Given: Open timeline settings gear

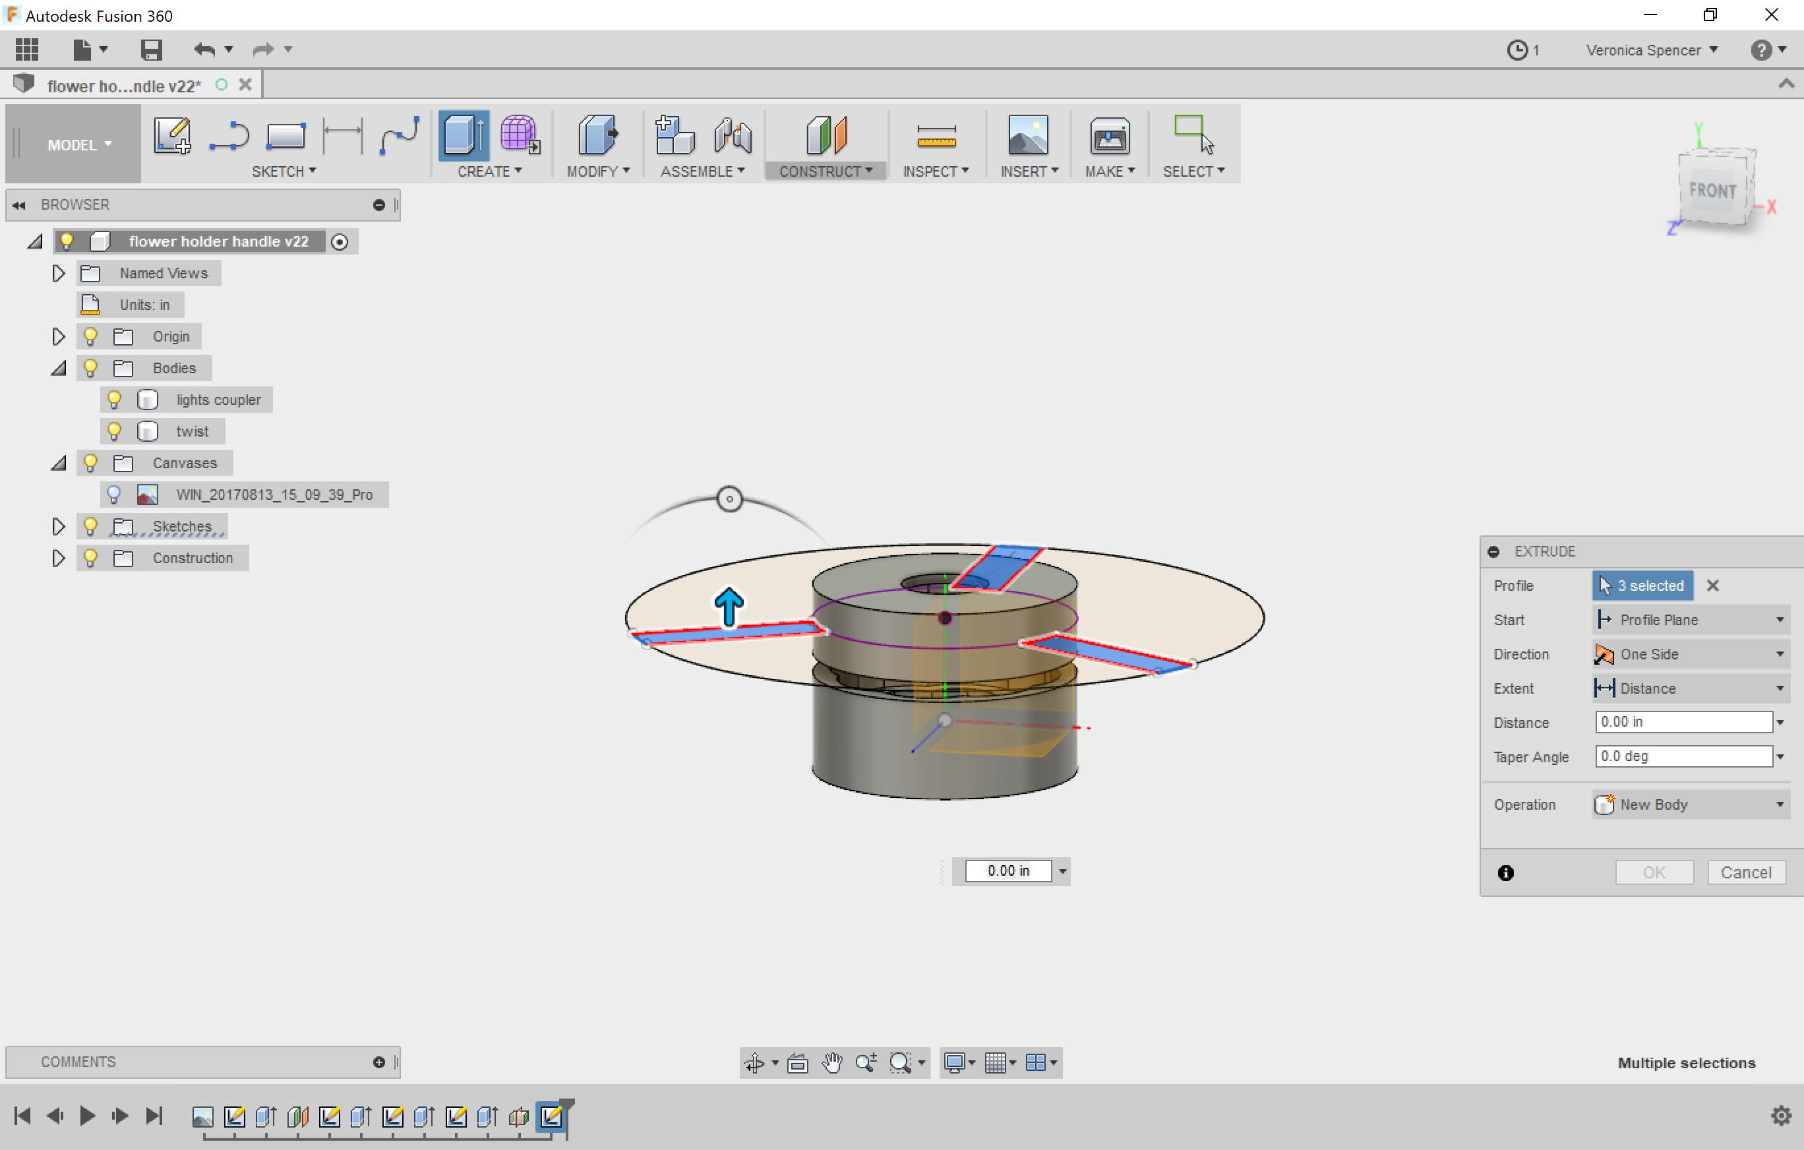Looking at the screenshot, I should pyautogui.click(x=1781, y=1116).
